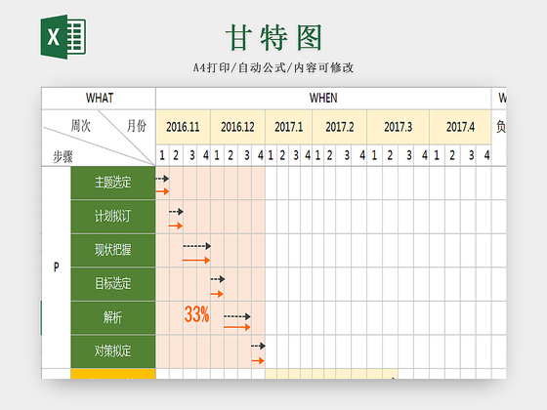Select orange actual arrow for 解析
The width and height of the screenshot is (547, 410).
pos(237,327)
